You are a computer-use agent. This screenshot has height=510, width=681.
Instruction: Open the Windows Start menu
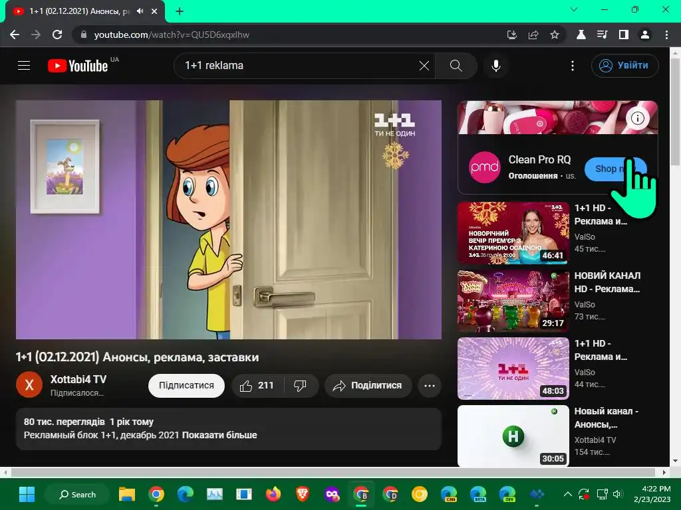point(27,494)
